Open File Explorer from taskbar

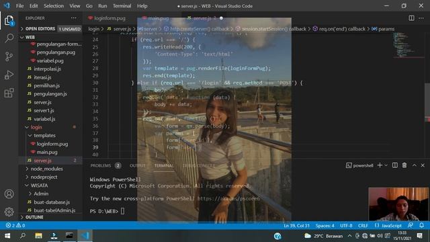tap(39, 236)
